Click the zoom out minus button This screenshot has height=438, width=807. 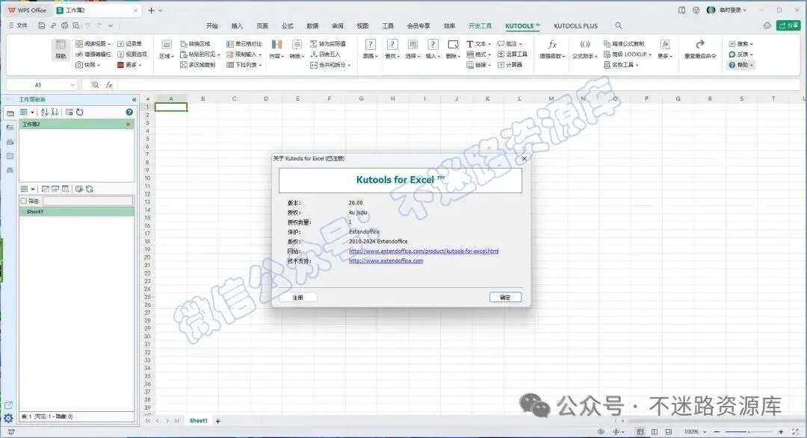tap(717, 432)
